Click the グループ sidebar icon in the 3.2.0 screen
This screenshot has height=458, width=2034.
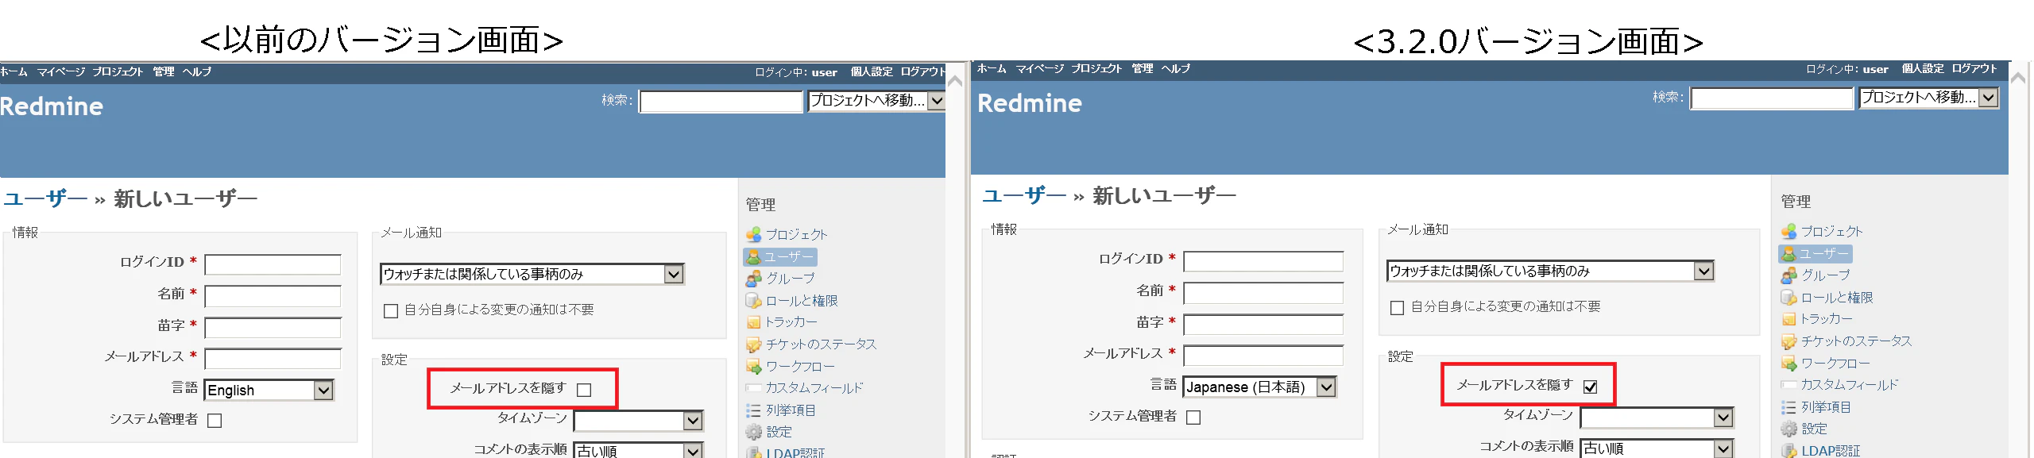(x=1788, y=275)
